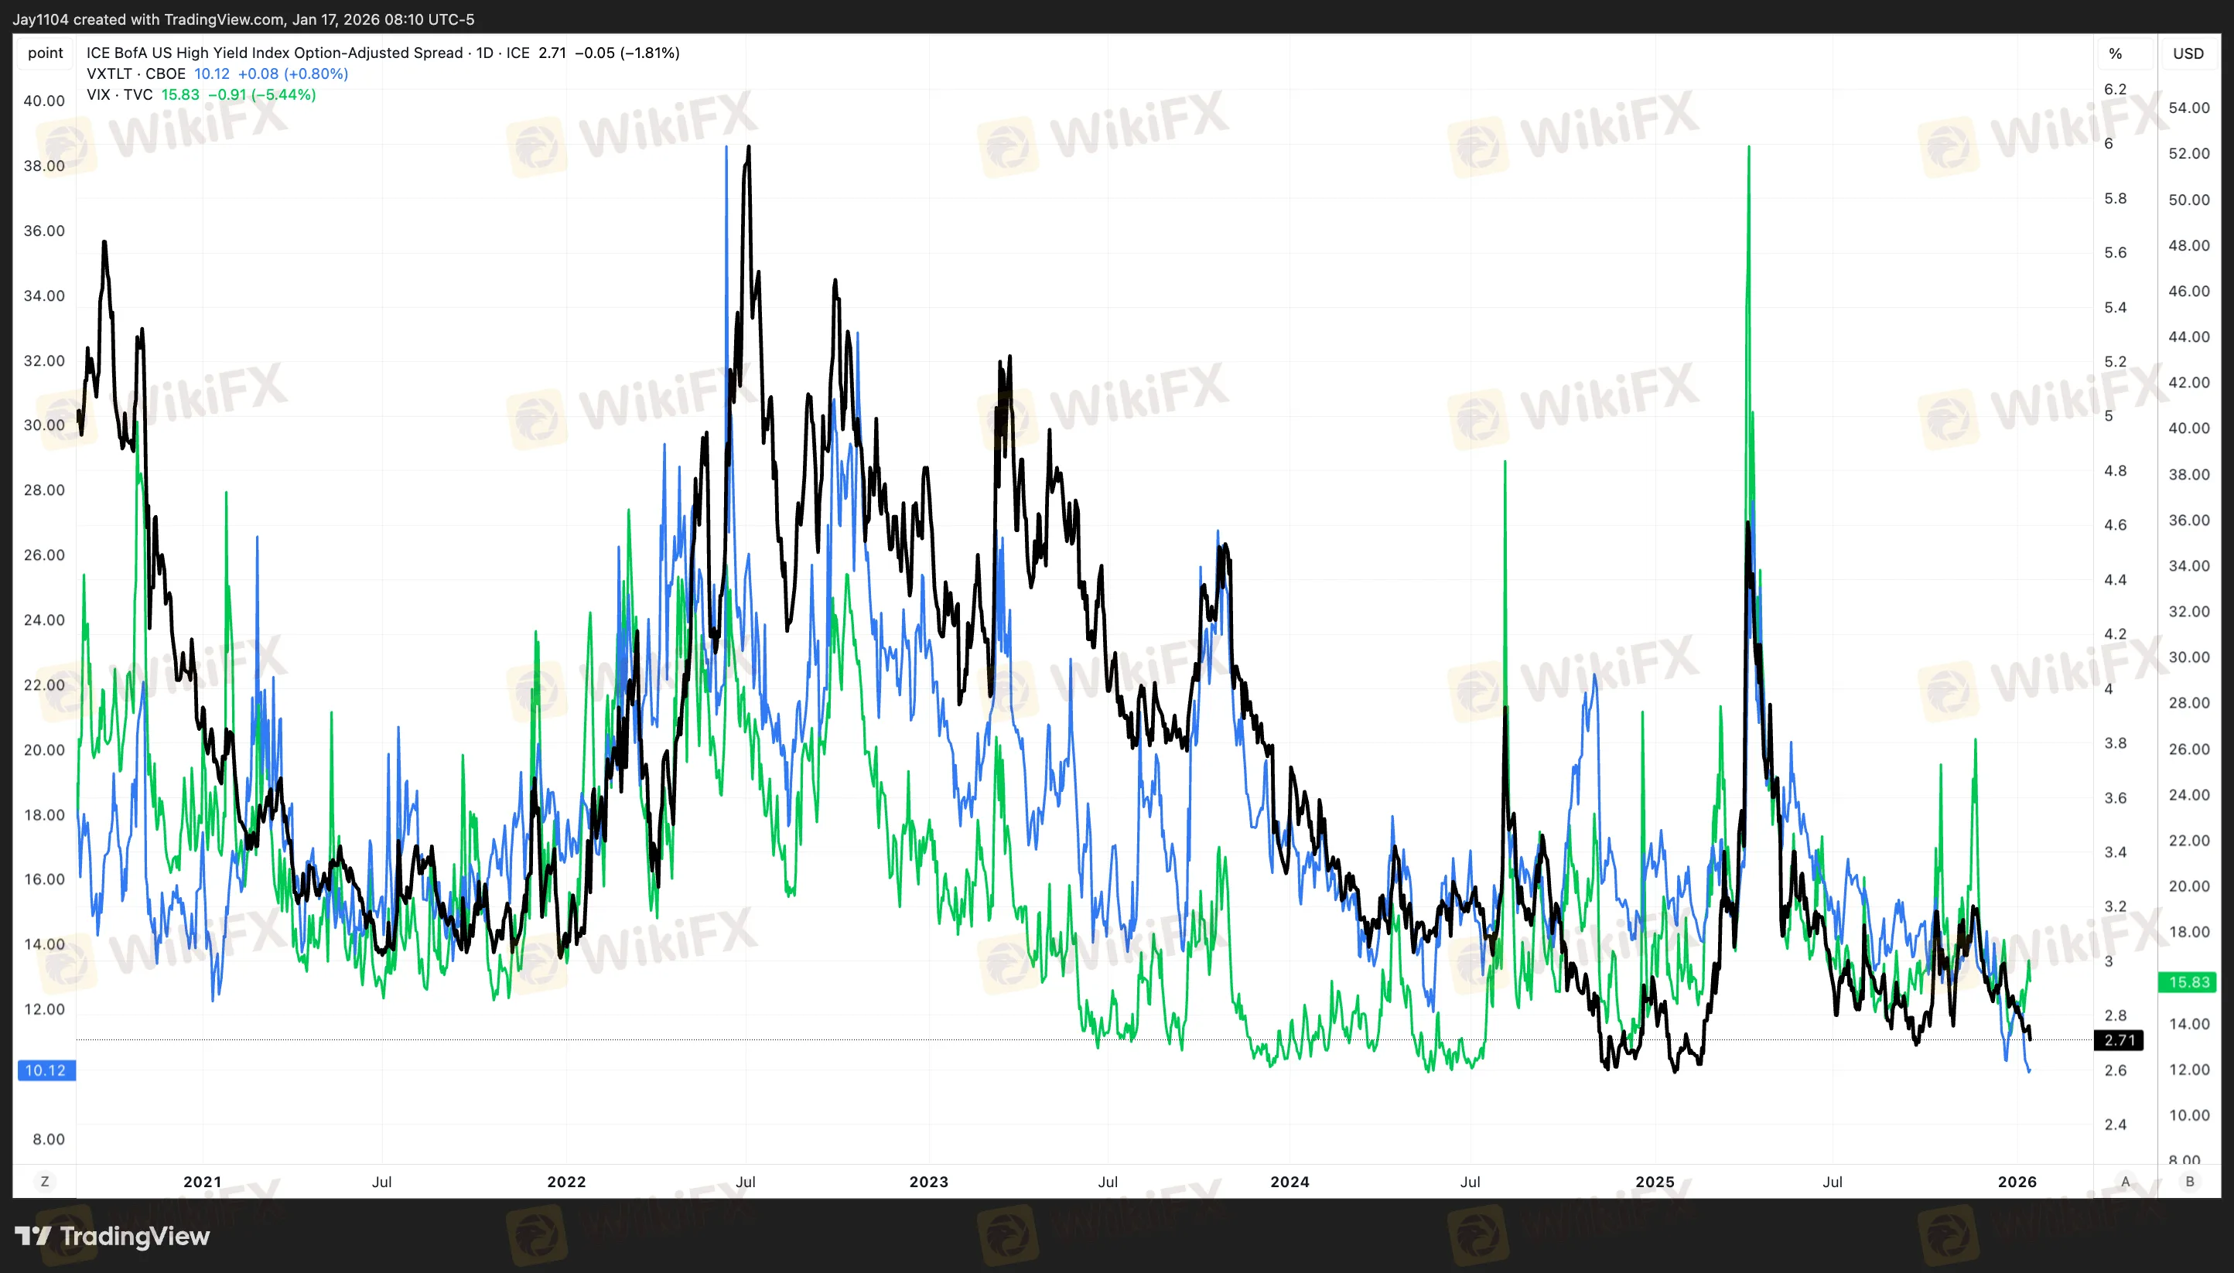The height and width of the screenshot is (1273, 2234).
Task: Toggle the USD currency label on far-right scale
Action: tap(2188, 53)
